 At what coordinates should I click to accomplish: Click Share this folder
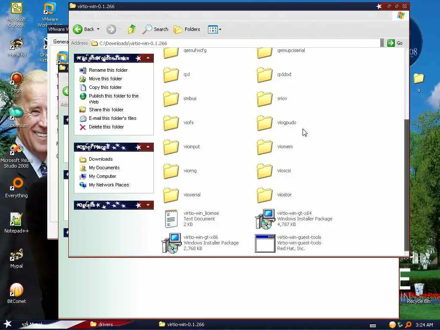click(x=101, y=110)
